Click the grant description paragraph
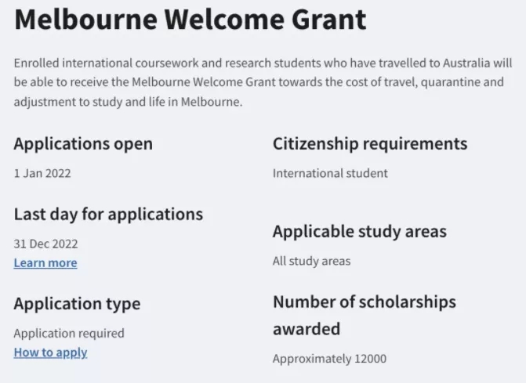526x383 pixels. click(263, 82)
